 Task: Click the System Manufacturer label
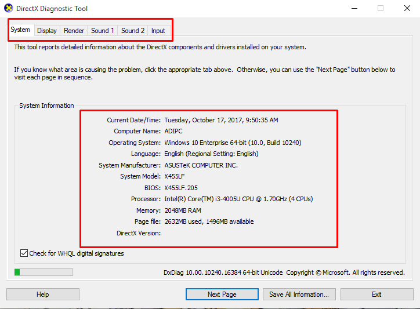pos(129,165)
